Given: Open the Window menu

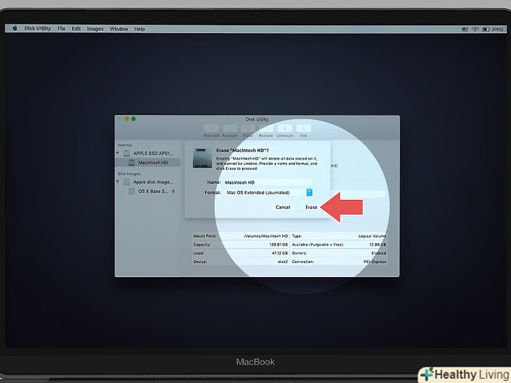Looking at the screenshot, I should coord(119,29).
